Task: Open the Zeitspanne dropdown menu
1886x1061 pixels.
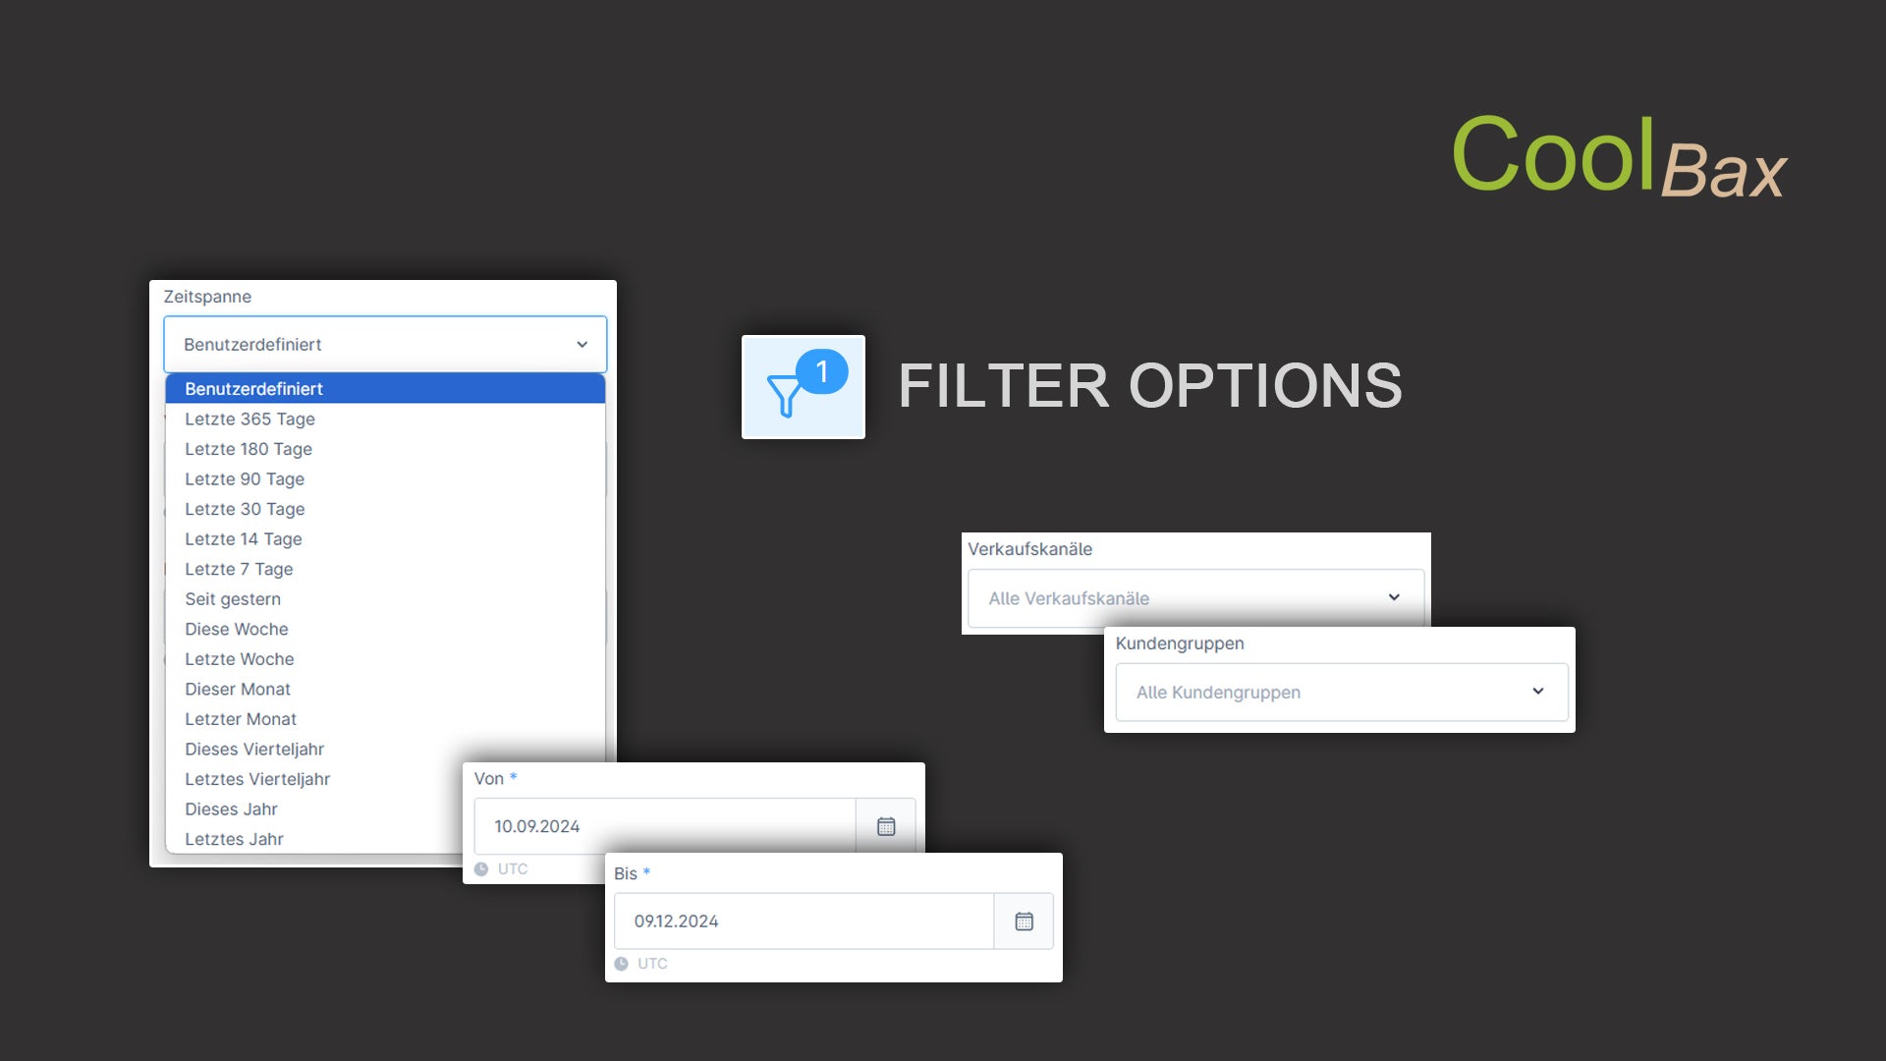Action: click(382, 343)
